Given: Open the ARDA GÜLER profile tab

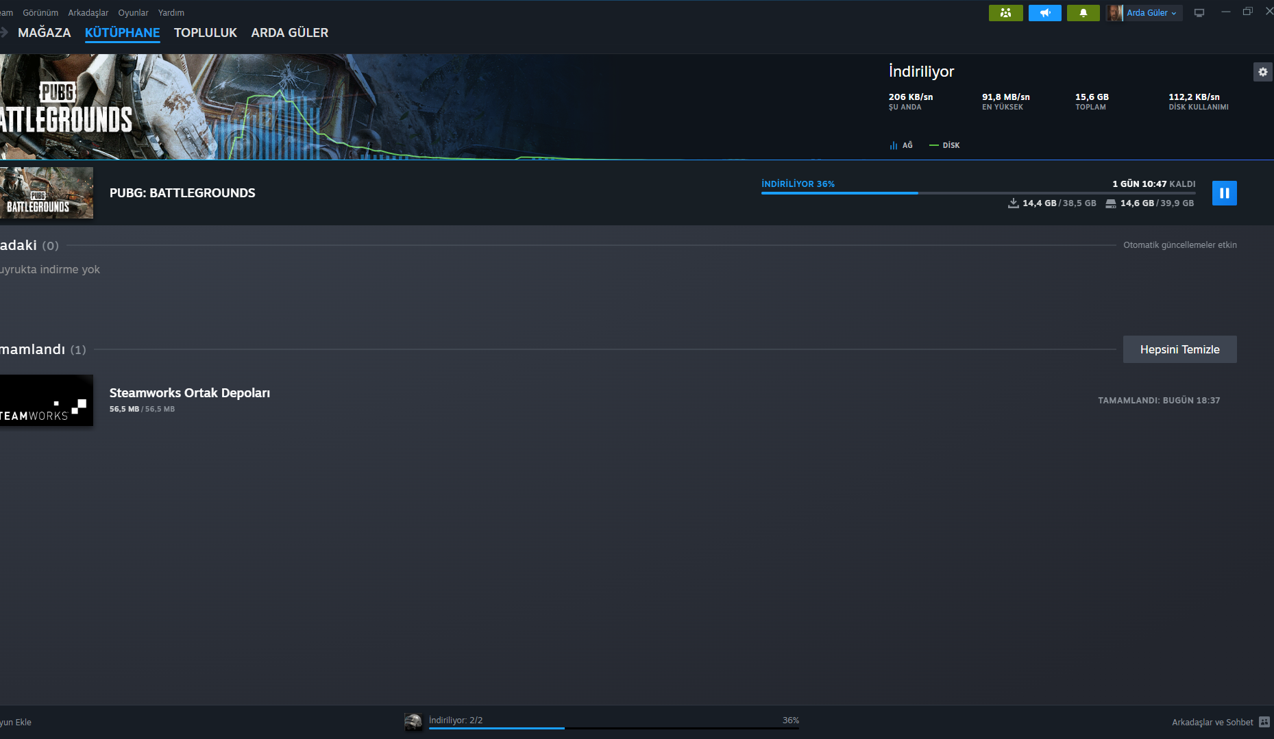Looking at the screenshot, I should point(290,33).
